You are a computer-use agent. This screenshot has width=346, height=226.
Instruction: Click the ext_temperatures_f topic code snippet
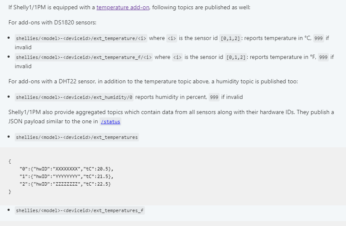79,210
